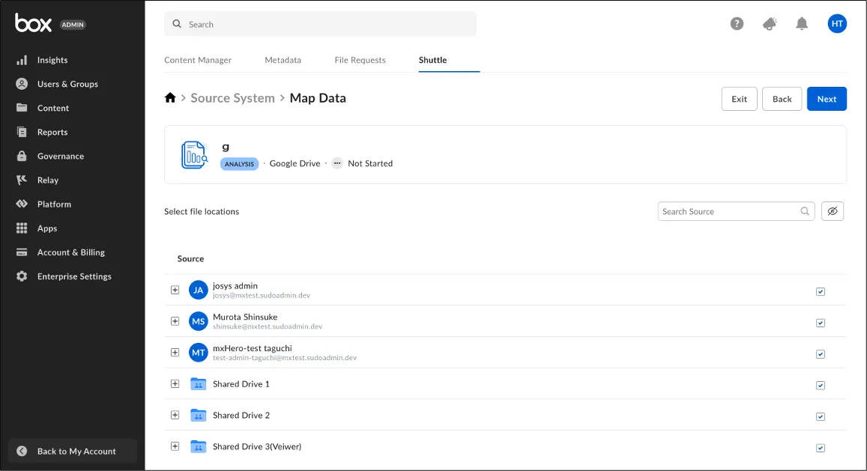Open Insights from the sidebar
The width and height of the screenshot is (867, 471).
coord(52,60)
